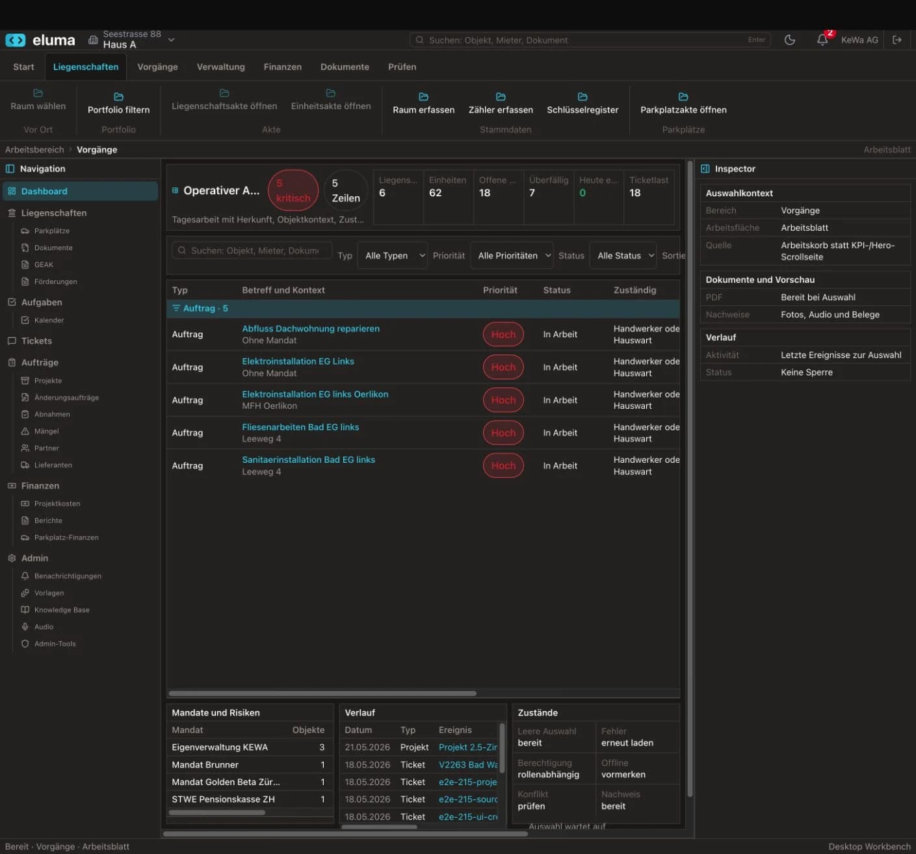The width and height of the screenshot is (916, 854).
Task: Toggle dark mode with the moon icon
Action: [x=790, y=40]
